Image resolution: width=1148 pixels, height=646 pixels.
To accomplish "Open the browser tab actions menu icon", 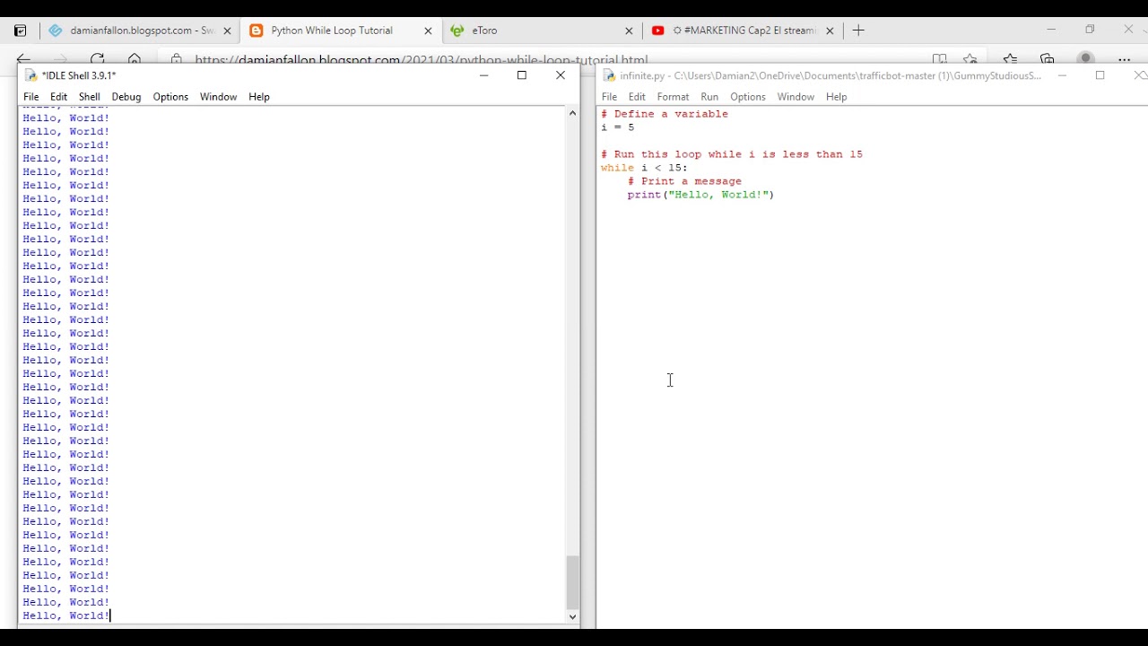I will (20, 31).
